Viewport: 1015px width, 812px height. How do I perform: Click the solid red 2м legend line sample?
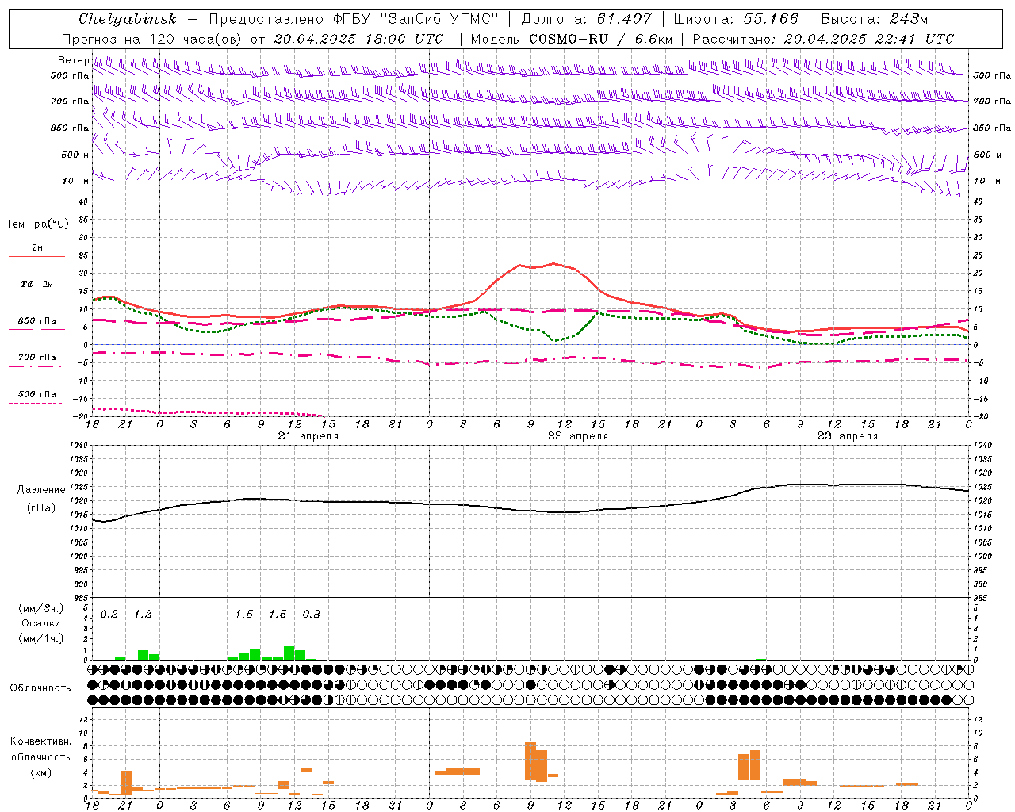point(36,256)
